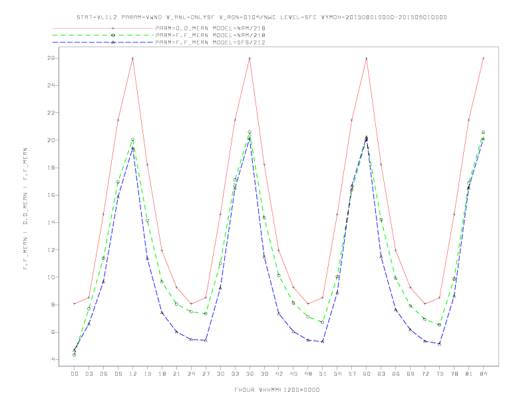Click the x-axis tick label 00

tap(75, 374)
